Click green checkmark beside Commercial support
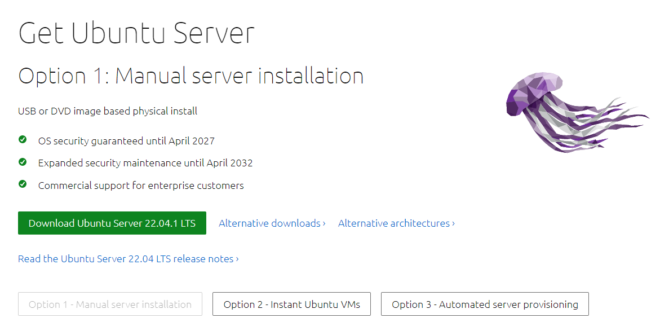669x331 pixels. coord(23,184)
